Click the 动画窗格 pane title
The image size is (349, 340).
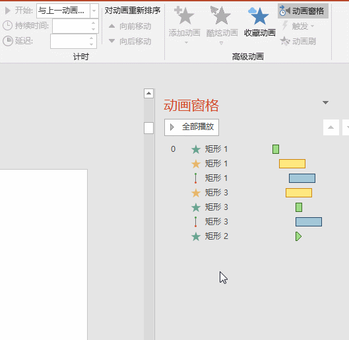point(191,106)
